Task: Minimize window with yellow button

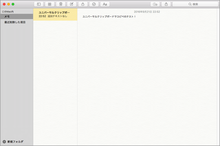Action: [x=9, y=4]
